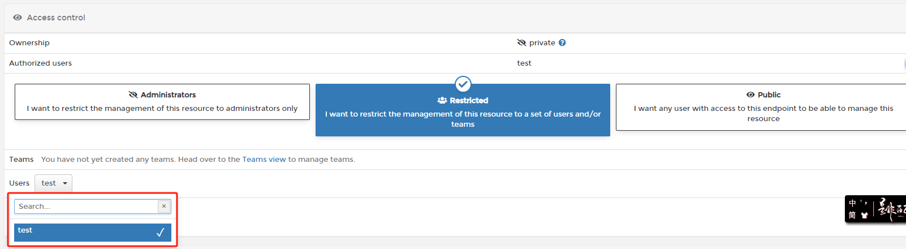906x249 pixels.
Task: Toggle the IME 中 Chinese mode indicator
Action: click(852, 203)
